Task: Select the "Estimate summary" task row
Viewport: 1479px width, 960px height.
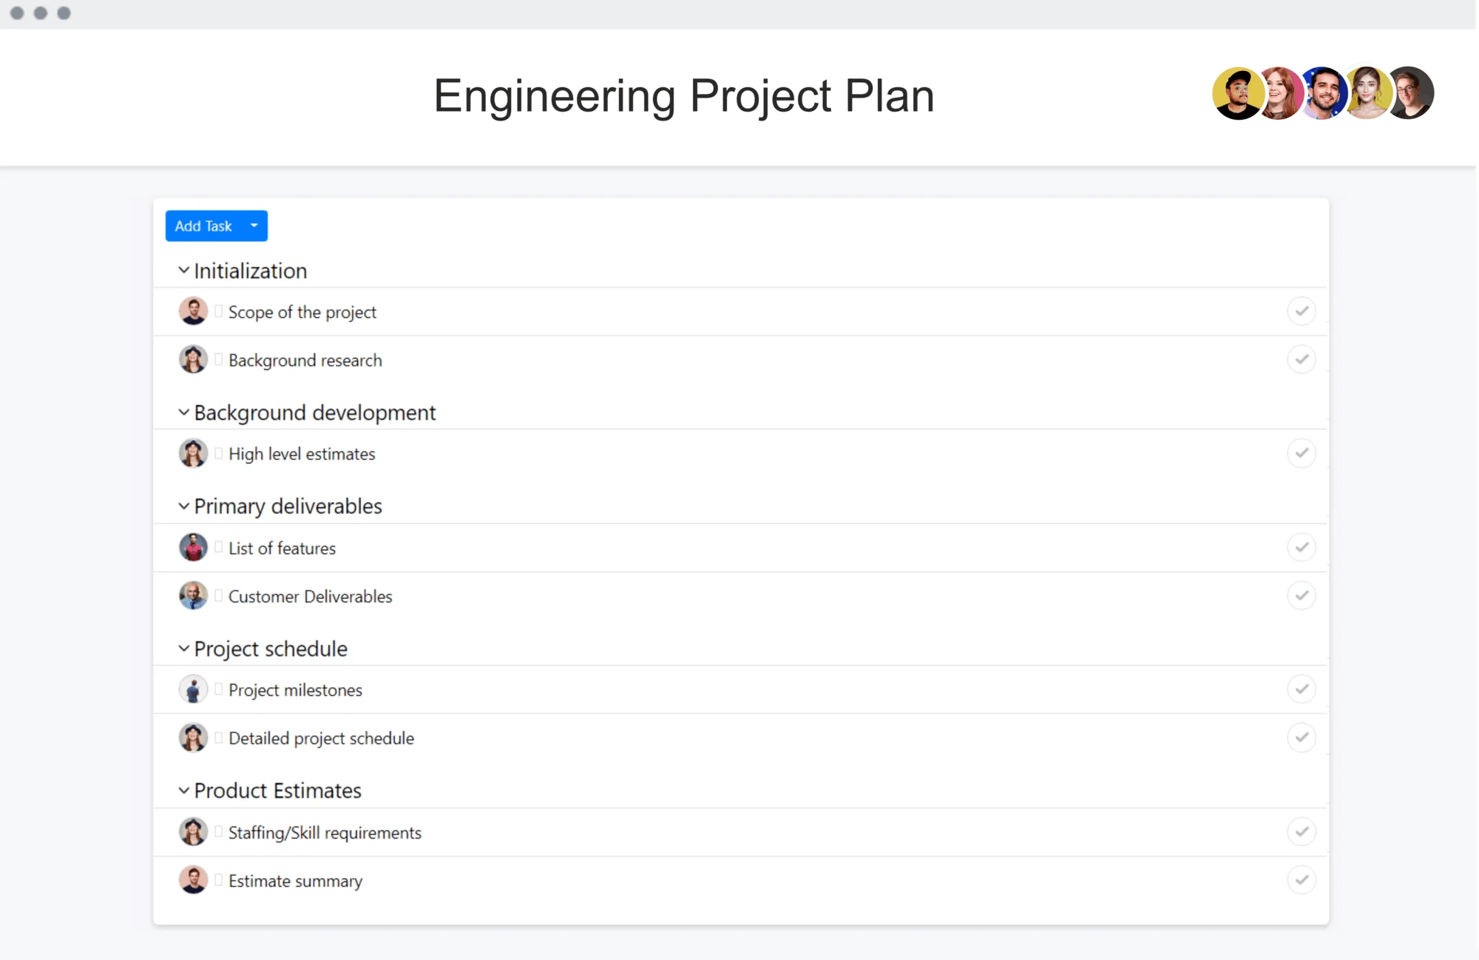Action: (295, 880)
